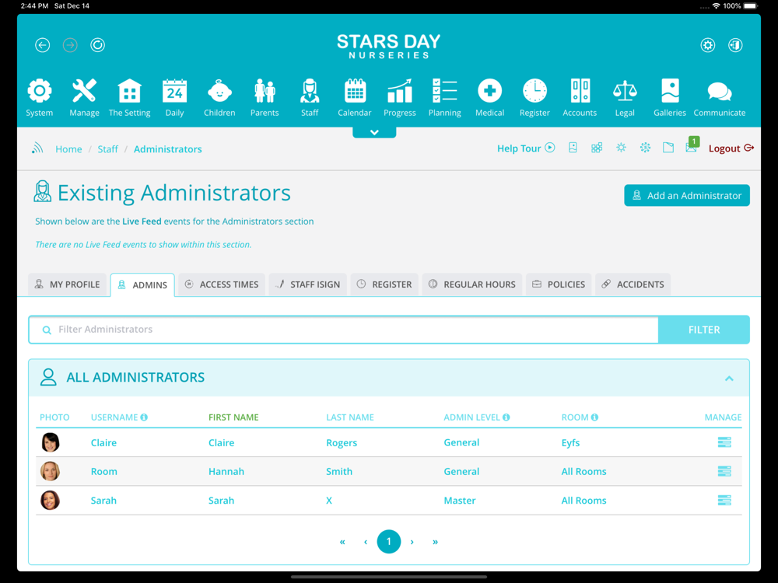Open the Progress chart section
This screenshot has width=778, height=583.
coord(399,98)
